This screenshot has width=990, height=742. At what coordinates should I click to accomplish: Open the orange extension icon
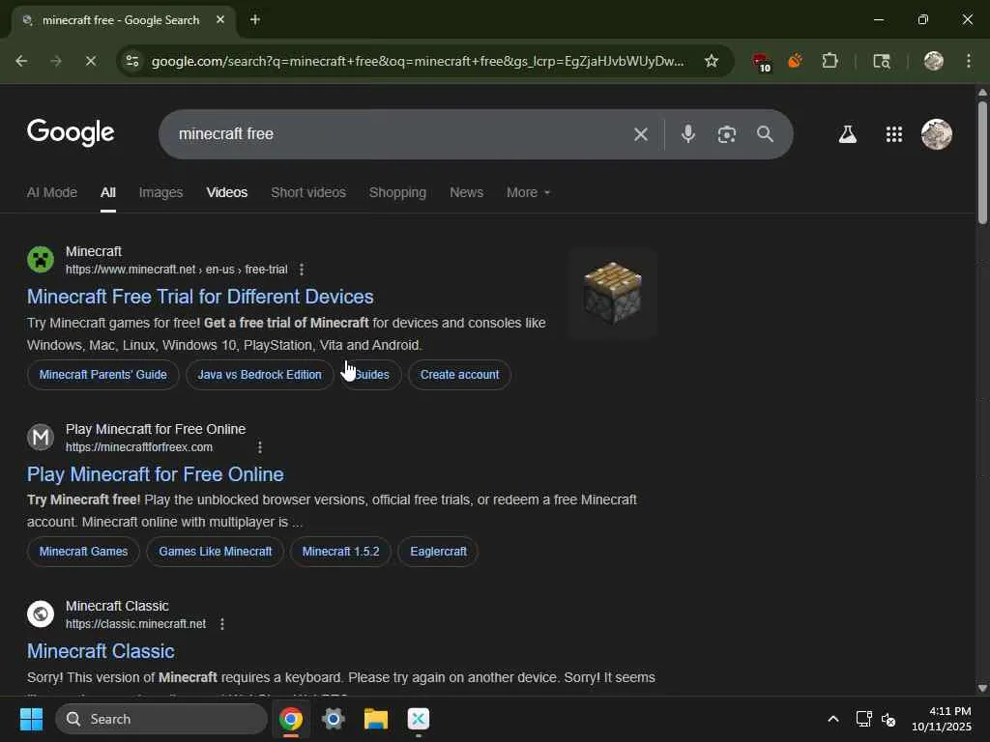(796, 61)
